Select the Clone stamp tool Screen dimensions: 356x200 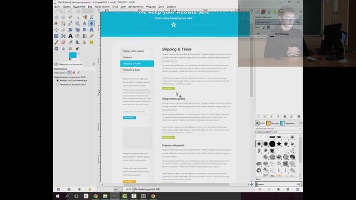click(x=85, y=42)
